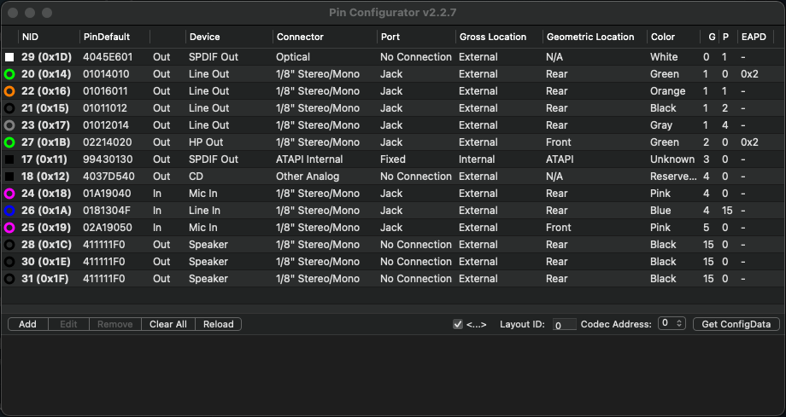The height and width of the screenshot is (417, 786).
Task: Click the Remove button
Action: (x=115, y=324)
